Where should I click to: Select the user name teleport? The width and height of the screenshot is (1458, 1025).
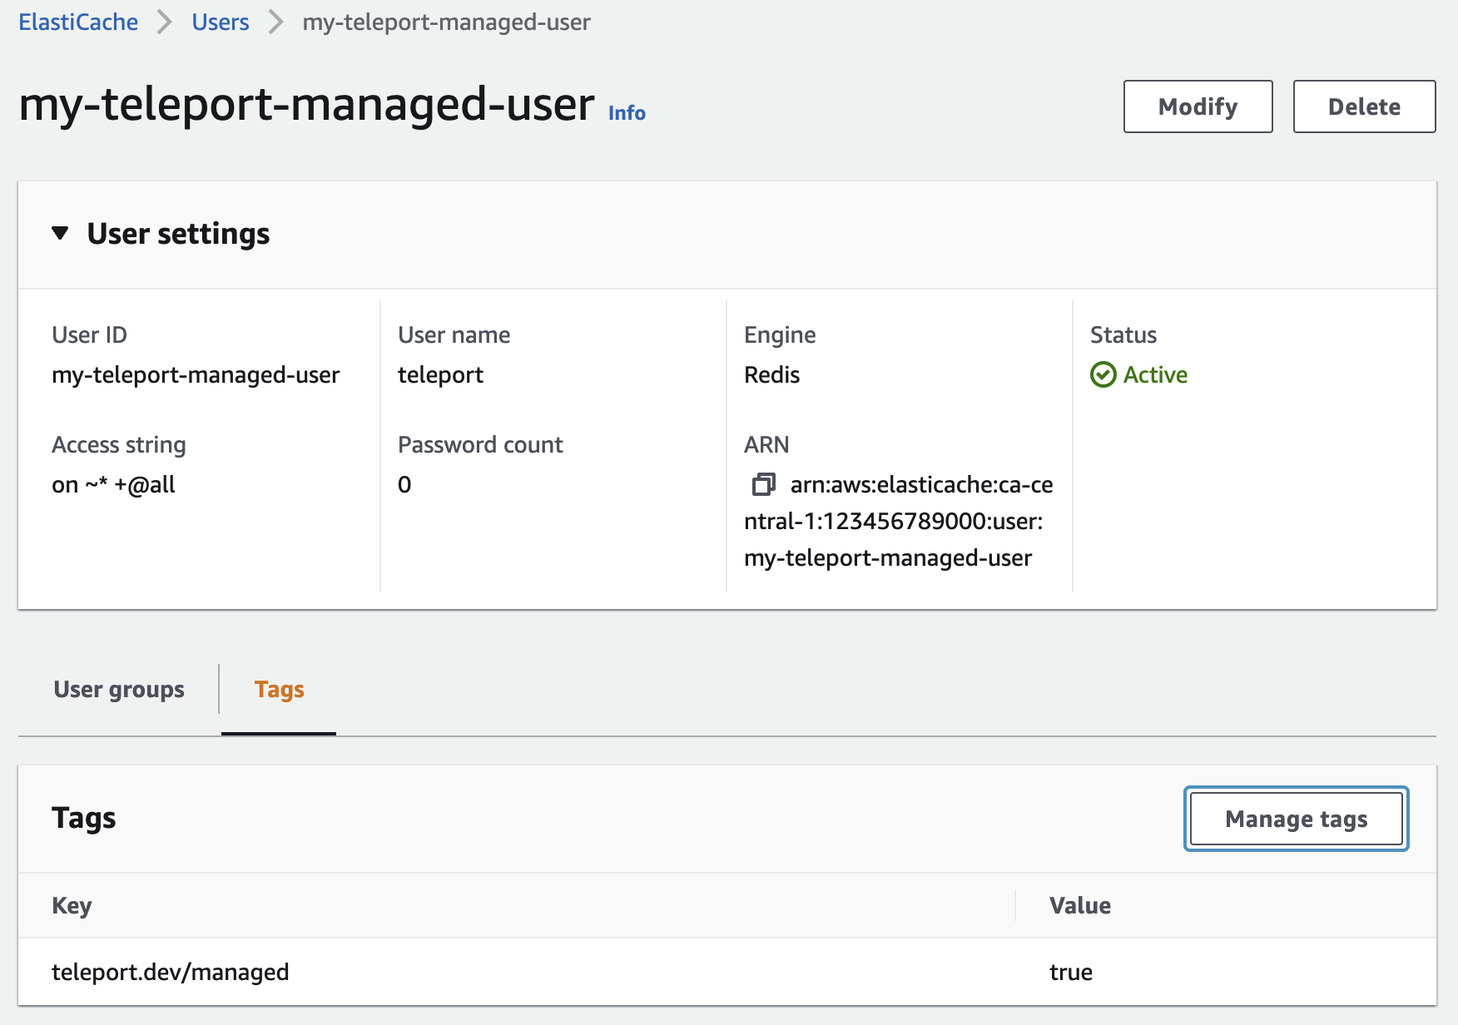click(440, 374)
